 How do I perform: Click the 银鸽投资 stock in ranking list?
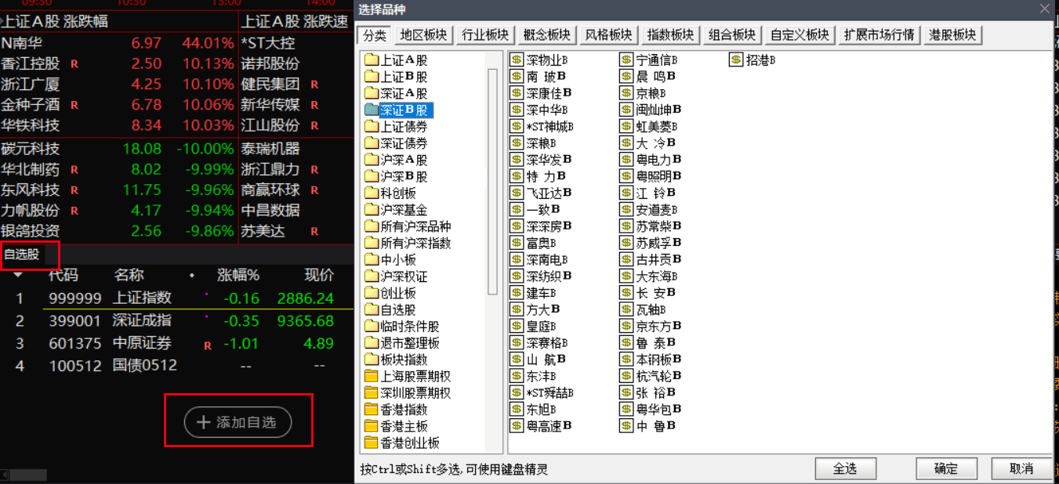(x=31, y=231)
